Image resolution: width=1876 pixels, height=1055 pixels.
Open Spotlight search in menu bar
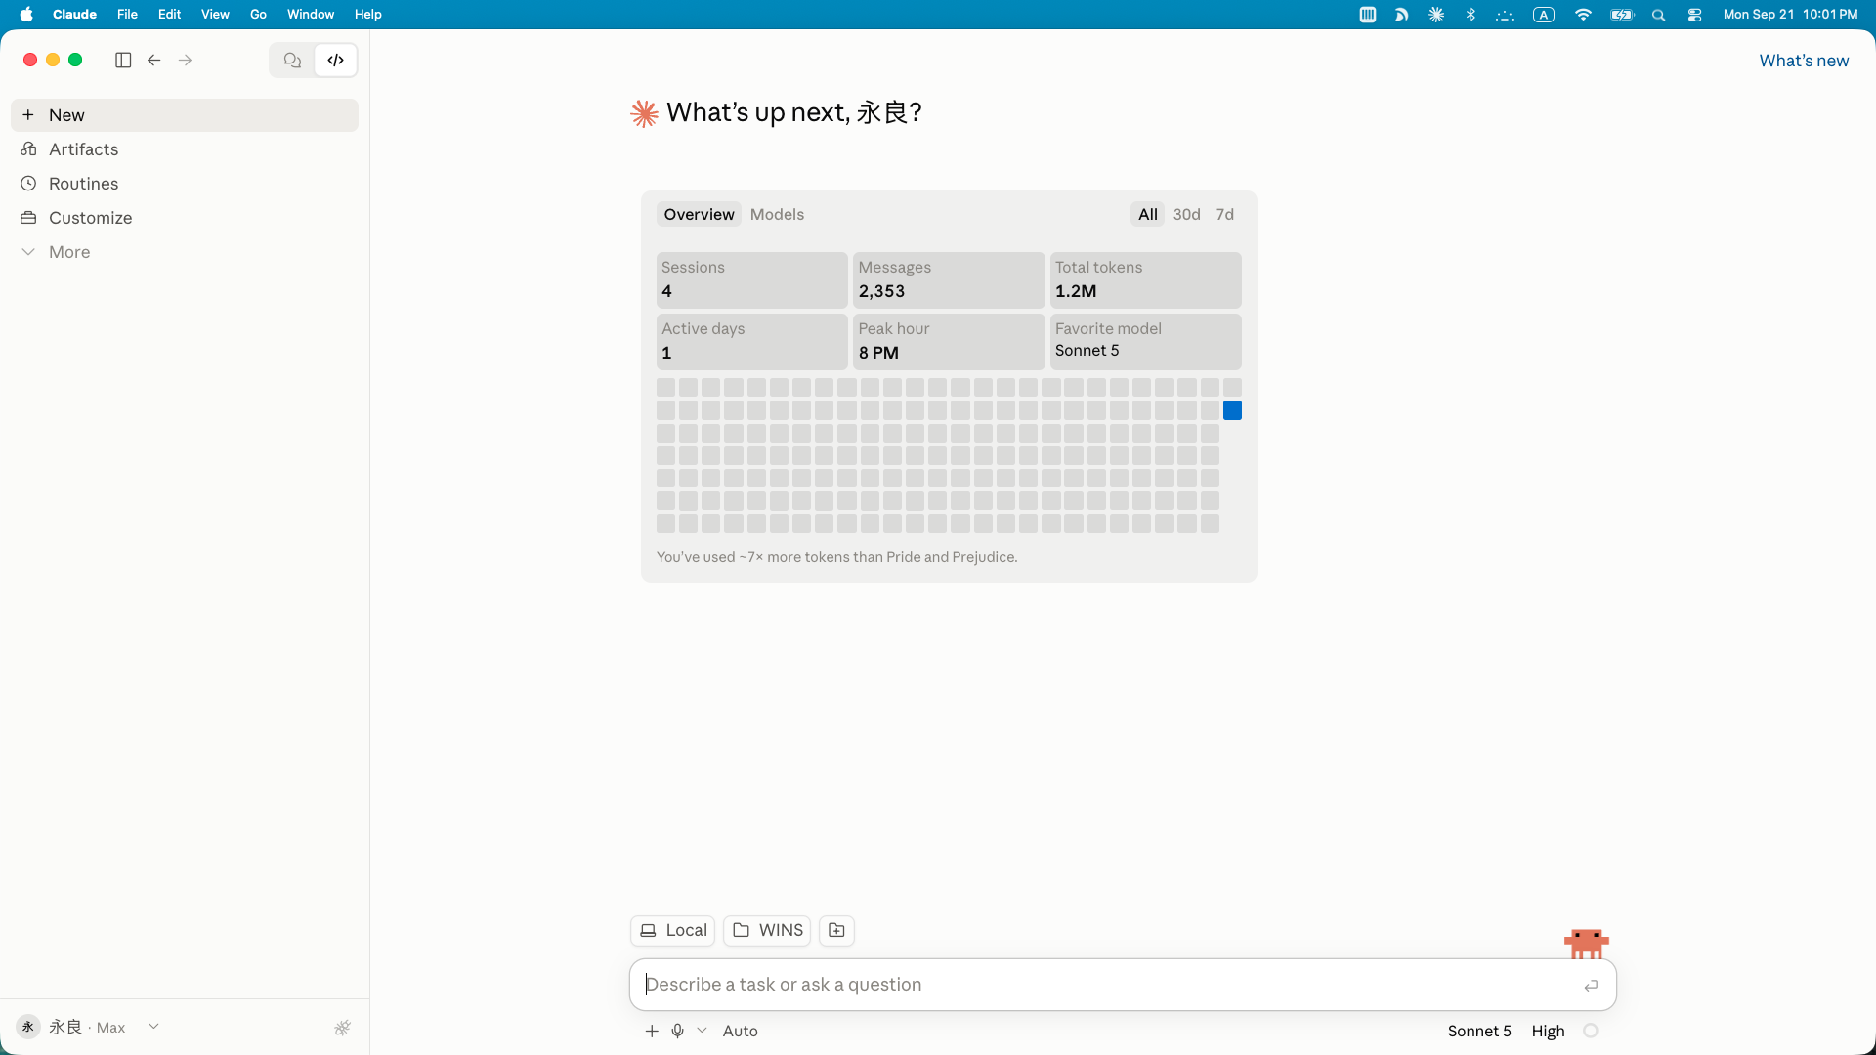(1658, 15)
